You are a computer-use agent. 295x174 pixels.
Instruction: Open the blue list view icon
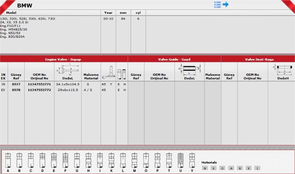tap(217, 4)
